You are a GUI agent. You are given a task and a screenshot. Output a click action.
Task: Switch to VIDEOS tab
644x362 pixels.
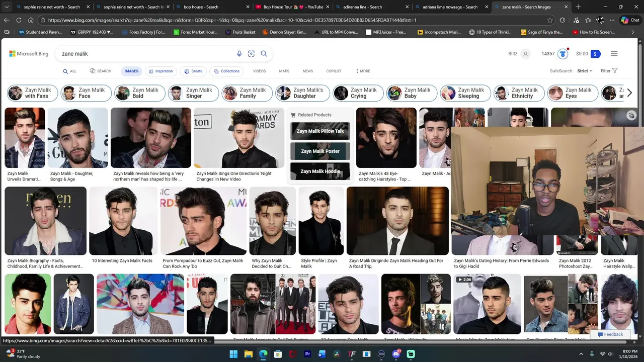coord(259,71)
